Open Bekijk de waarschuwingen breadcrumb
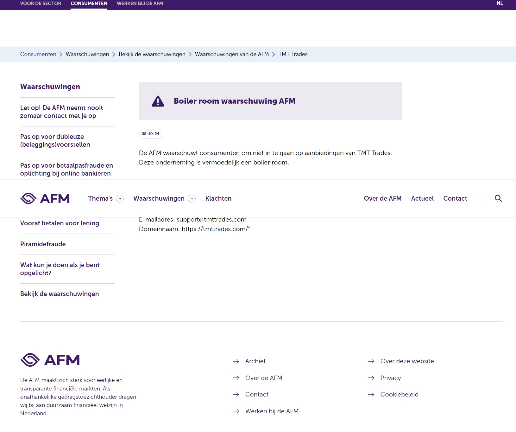The image size is (516, 432). pos(152,54)
